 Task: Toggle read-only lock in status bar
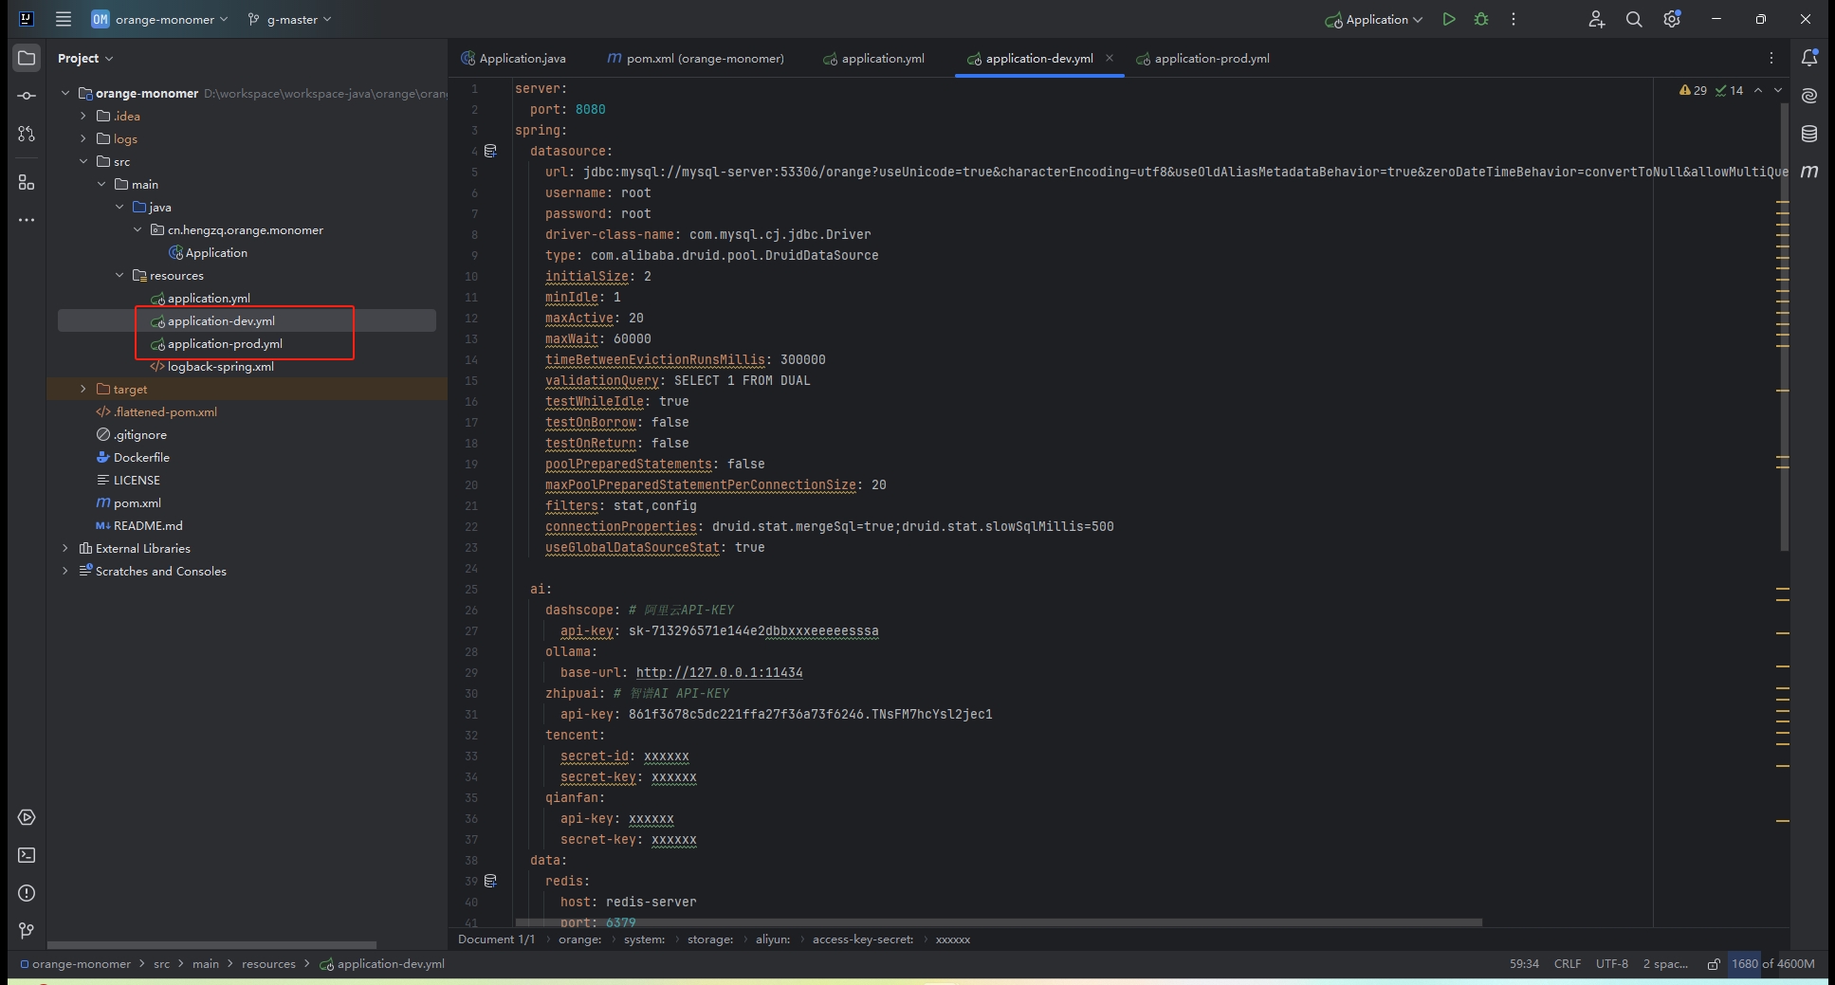tap(1714, 964)
